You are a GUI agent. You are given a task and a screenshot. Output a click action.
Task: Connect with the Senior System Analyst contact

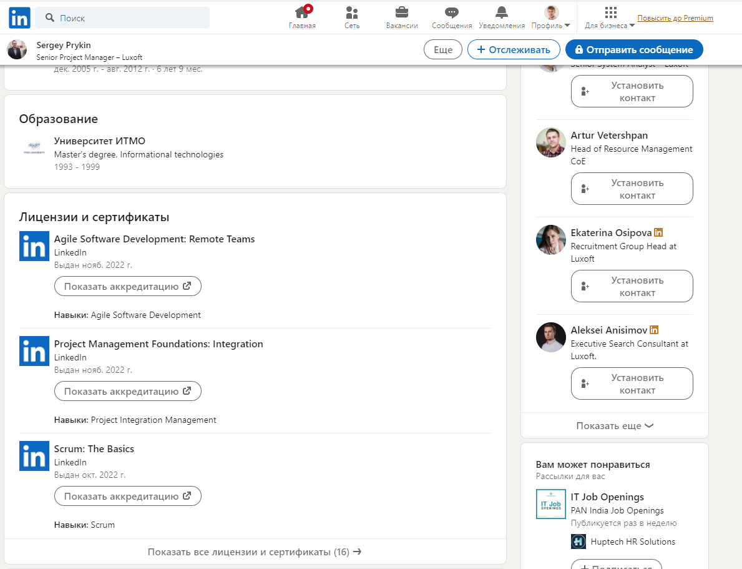click(632, 91)
